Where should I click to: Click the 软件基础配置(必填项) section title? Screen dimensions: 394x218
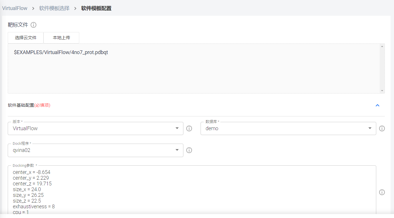[x=29, y=105]
